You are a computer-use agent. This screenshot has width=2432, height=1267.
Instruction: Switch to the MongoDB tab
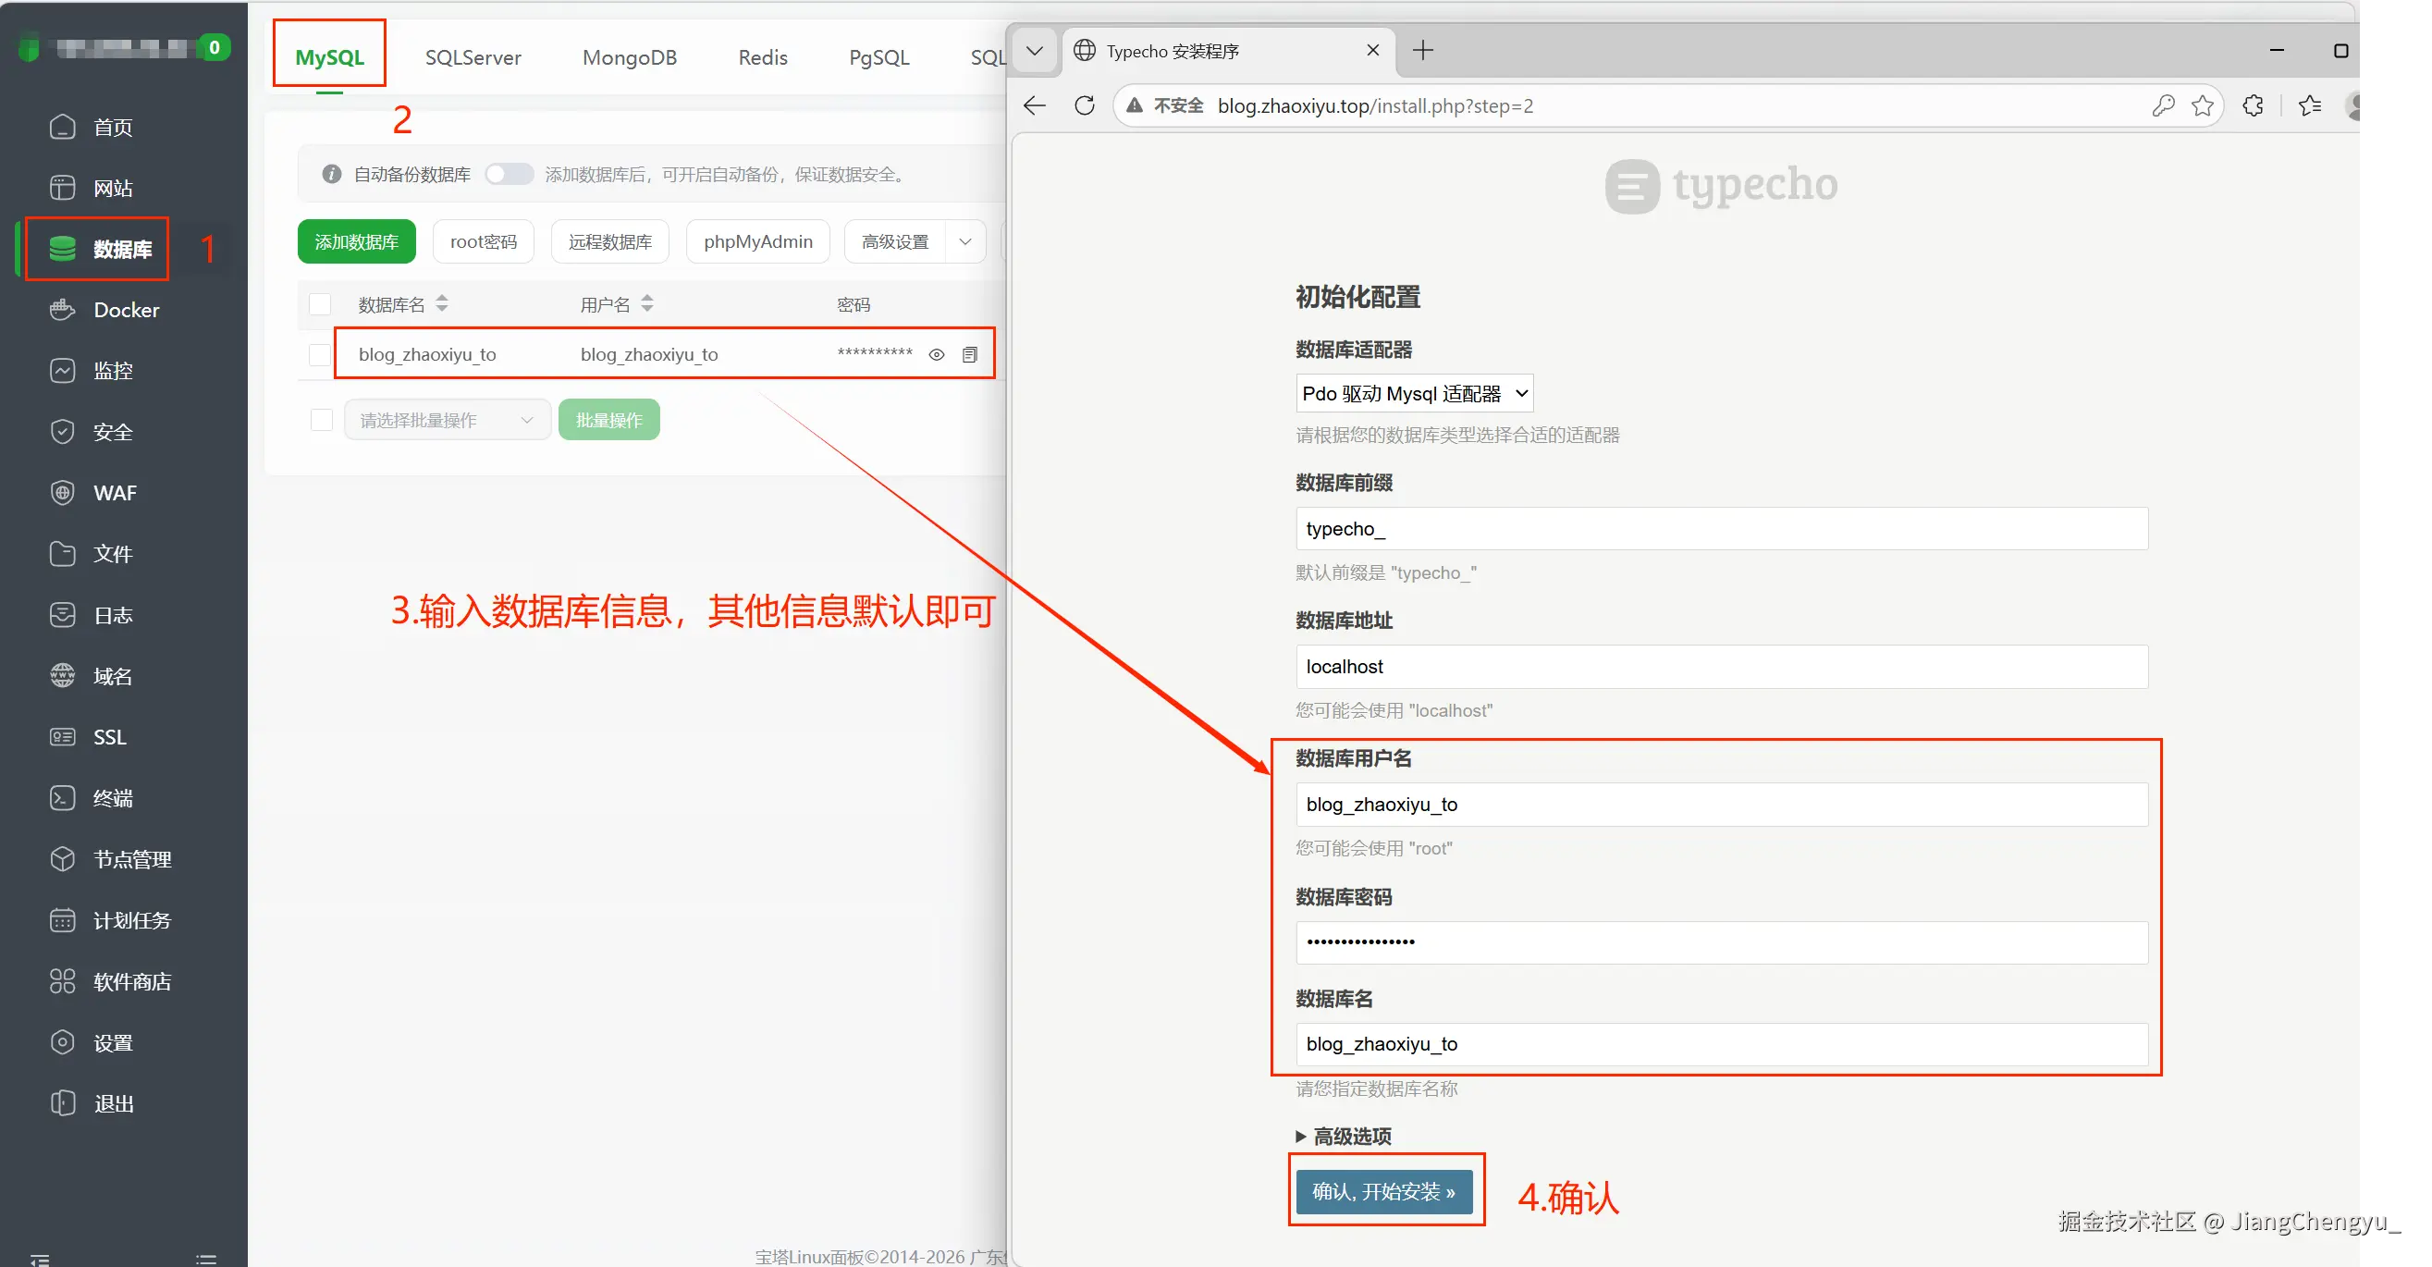coord(630,57)
